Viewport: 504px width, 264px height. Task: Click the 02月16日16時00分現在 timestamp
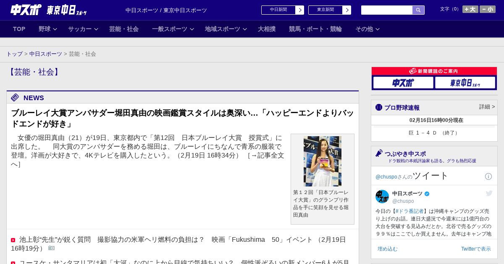coord(436,120)
